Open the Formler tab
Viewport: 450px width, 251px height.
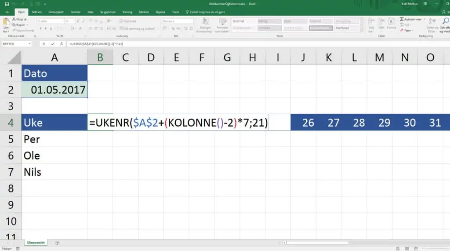point(76,12)
